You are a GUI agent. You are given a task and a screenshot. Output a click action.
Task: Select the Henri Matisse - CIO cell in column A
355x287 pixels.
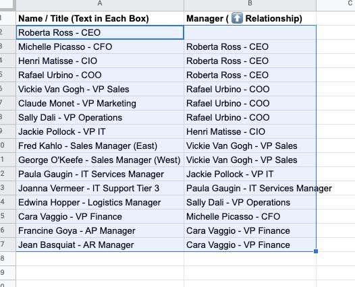click(100, 61)
